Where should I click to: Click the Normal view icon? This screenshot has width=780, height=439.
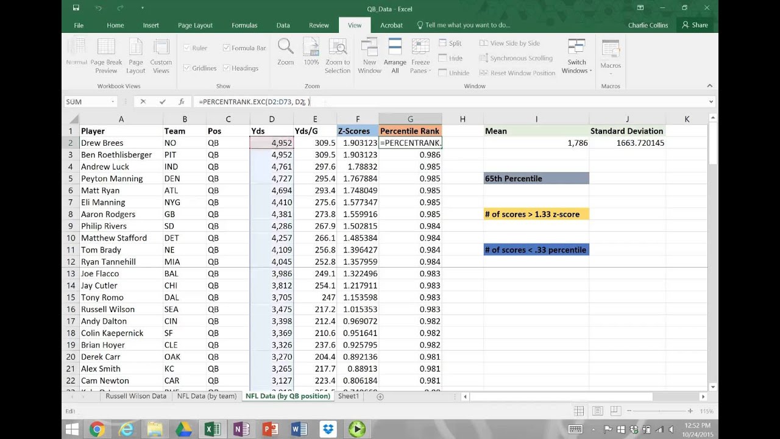click(77, 52)
